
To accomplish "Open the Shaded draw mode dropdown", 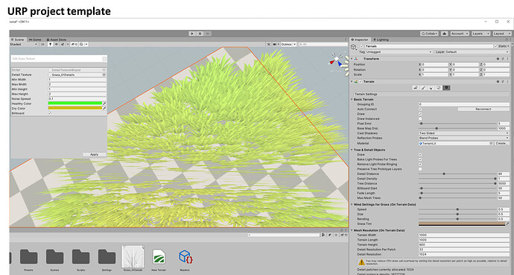I will click(x=23, y=44).
